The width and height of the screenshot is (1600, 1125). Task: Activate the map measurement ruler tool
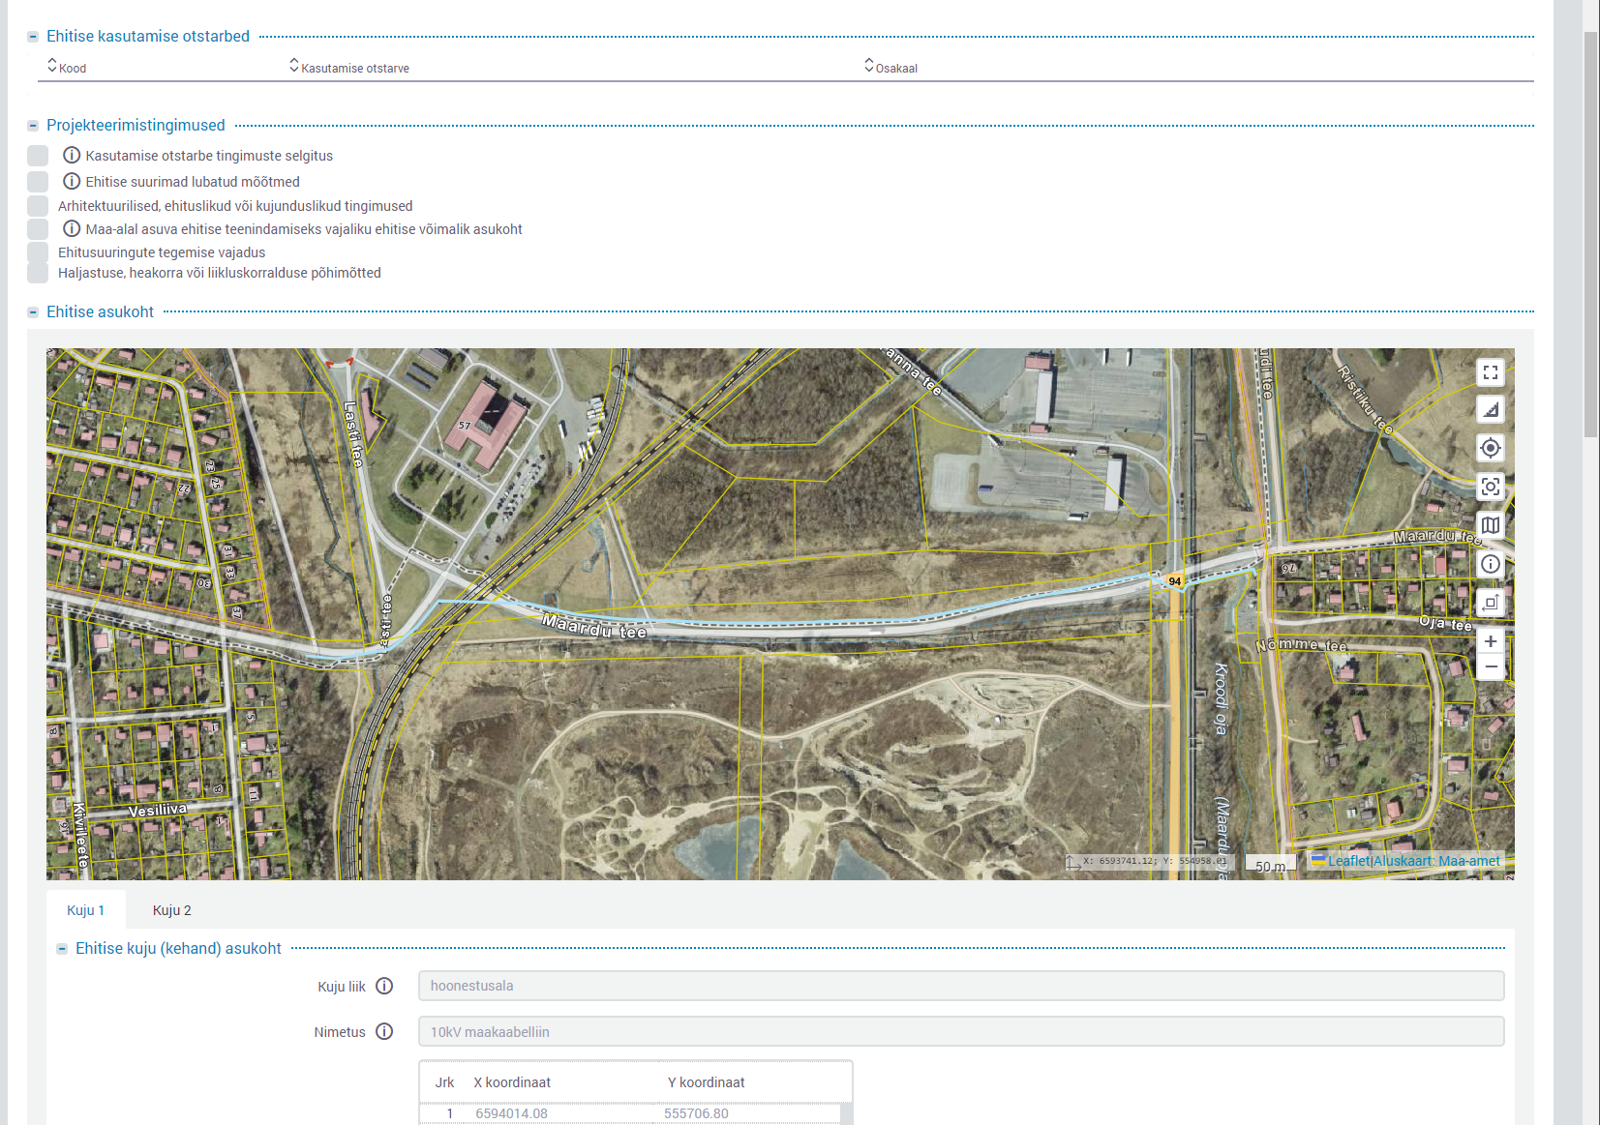(1490, 410)
